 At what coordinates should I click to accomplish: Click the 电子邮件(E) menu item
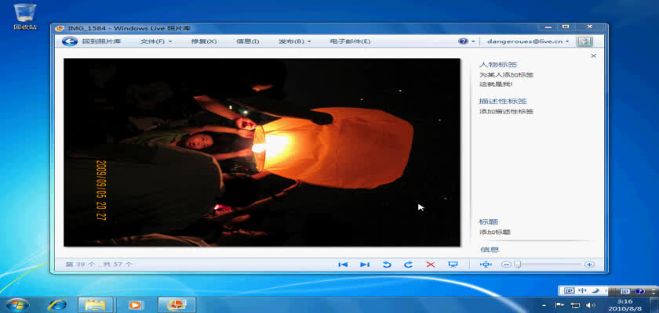pos(350,41)
